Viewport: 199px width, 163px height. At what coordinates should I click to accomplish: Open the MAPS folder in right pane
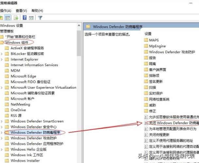[154, 40]
